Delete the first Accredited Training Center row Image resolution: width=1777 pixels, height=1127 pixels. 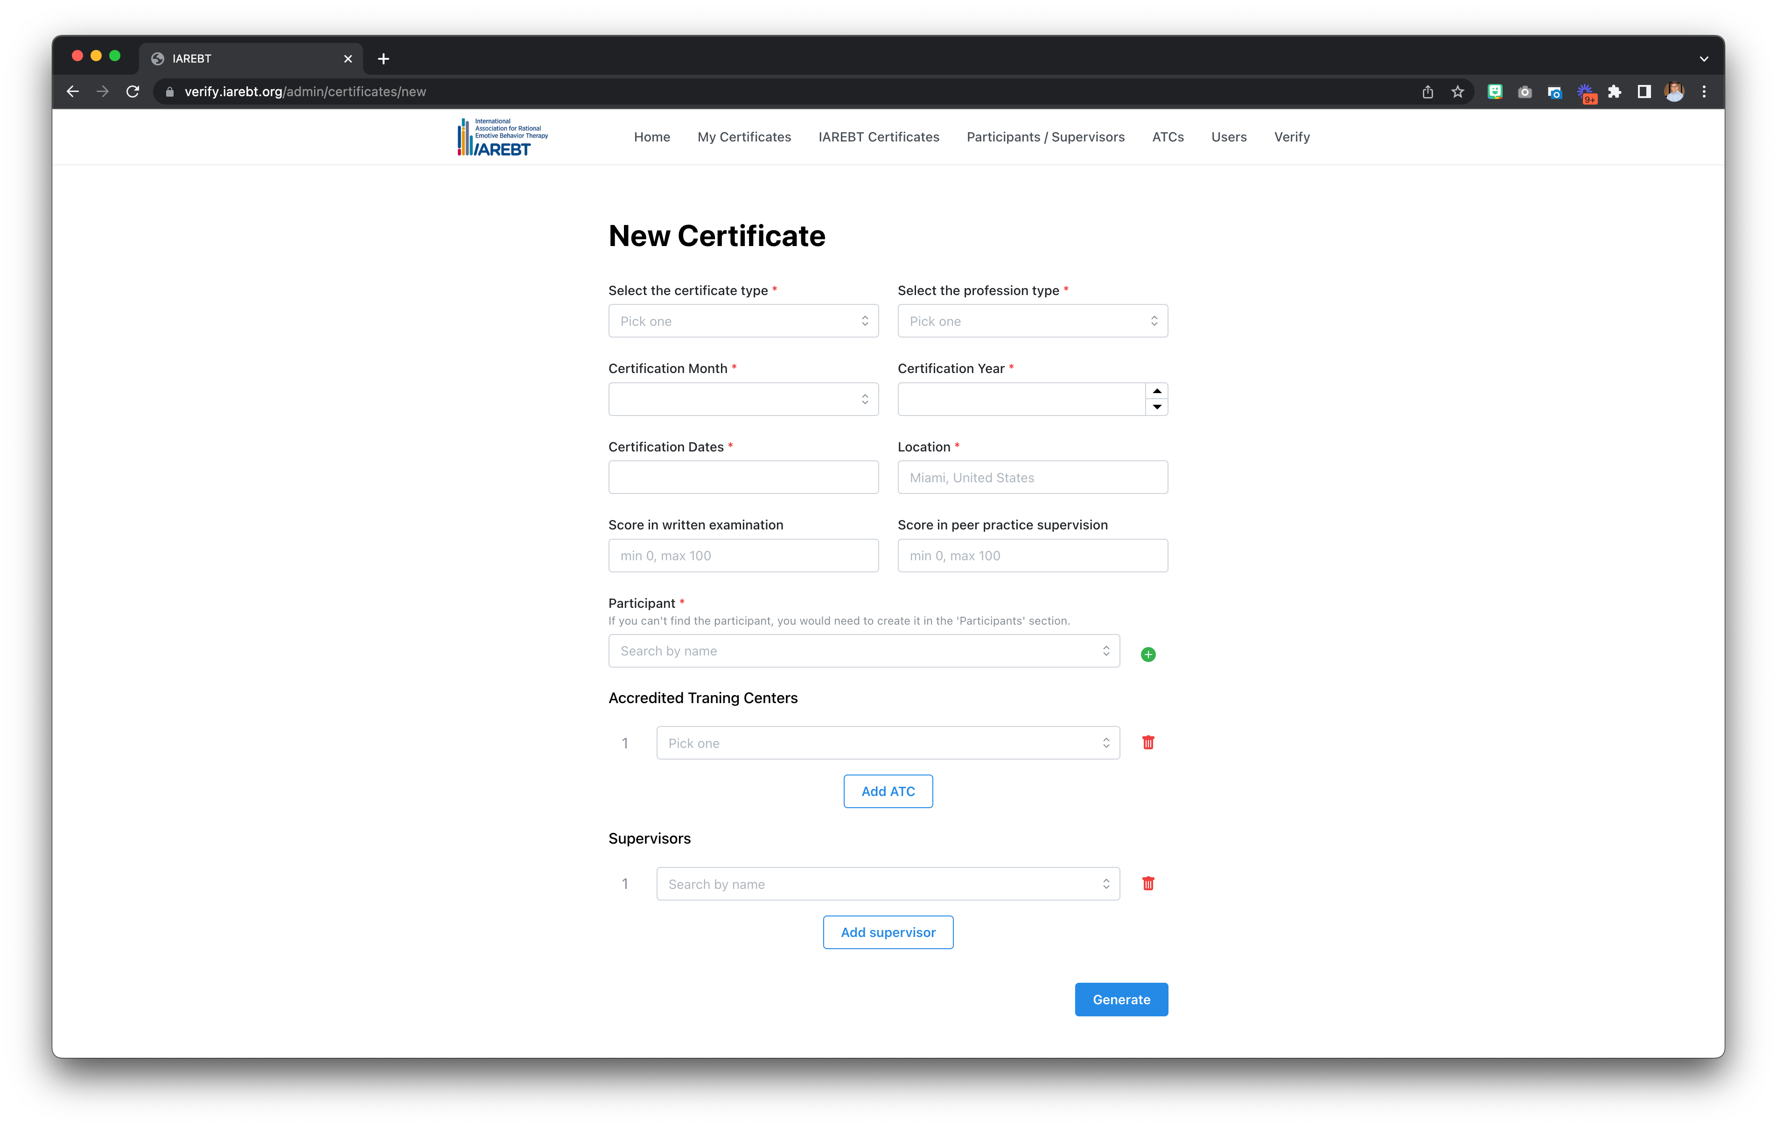click(1147, 743)
